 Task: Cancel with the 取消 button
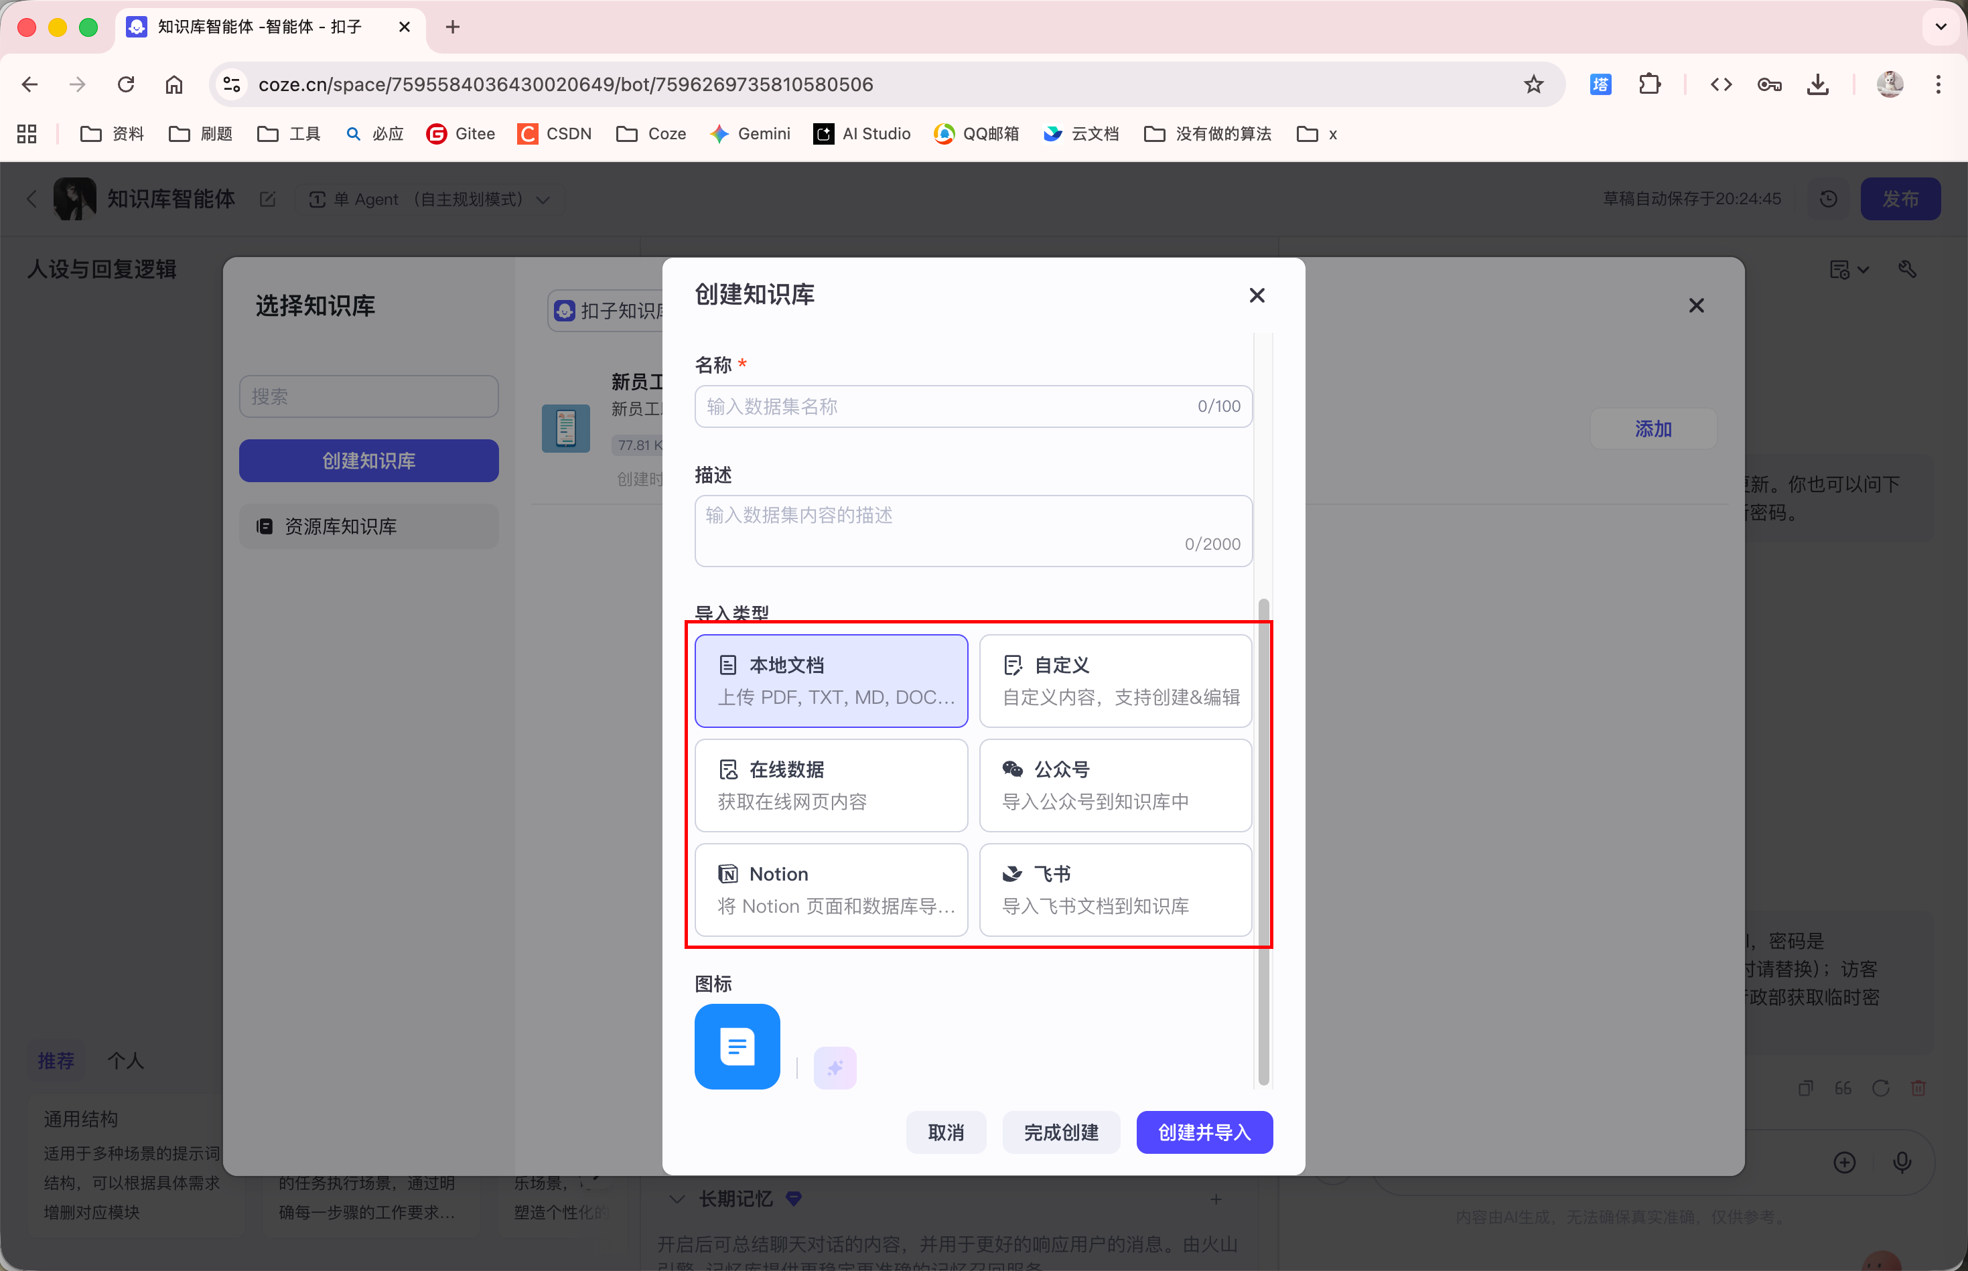[945, 1132]
